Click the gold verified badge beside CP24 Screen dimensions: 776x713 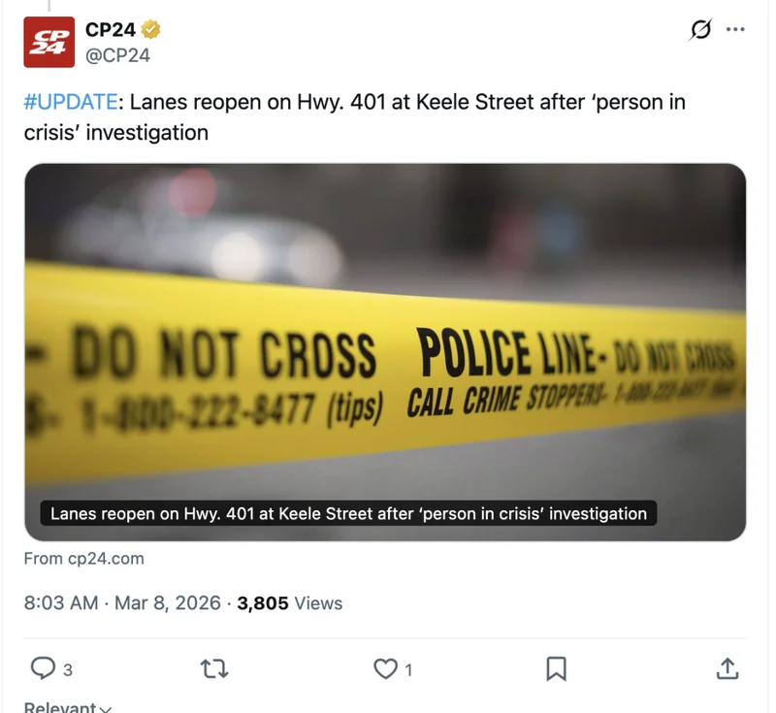tap(150, 30)
